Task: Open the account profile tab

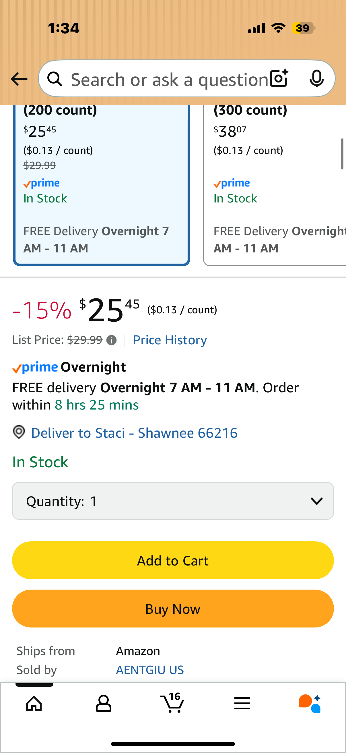Action: tap(103, 703)
